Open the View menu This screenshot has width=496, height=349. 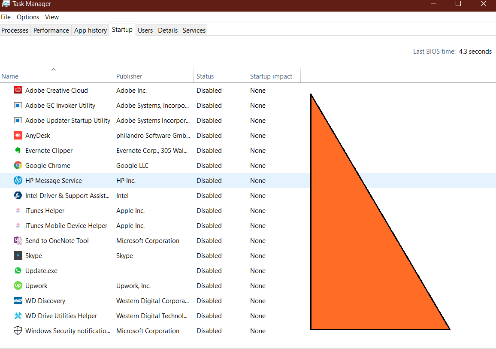[x=52, y=17]
